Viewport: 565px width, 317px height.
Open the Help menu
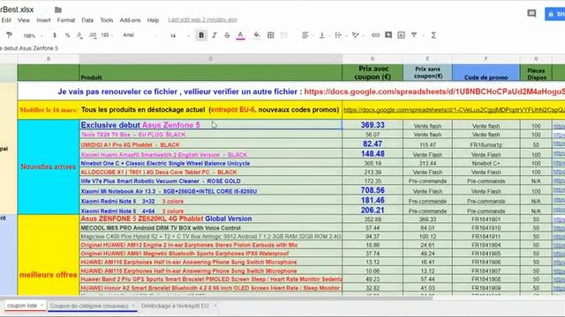click(153, 20)
